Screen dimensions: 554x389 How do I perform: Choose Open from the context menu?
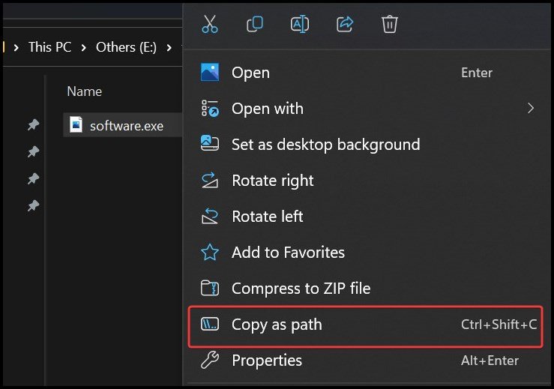tap(250, 73)
